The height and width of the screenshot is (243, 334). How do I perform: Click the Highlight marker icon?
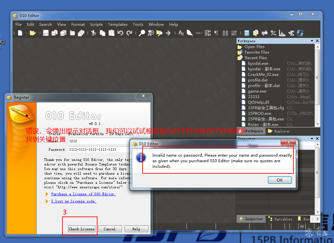point(190,33)
